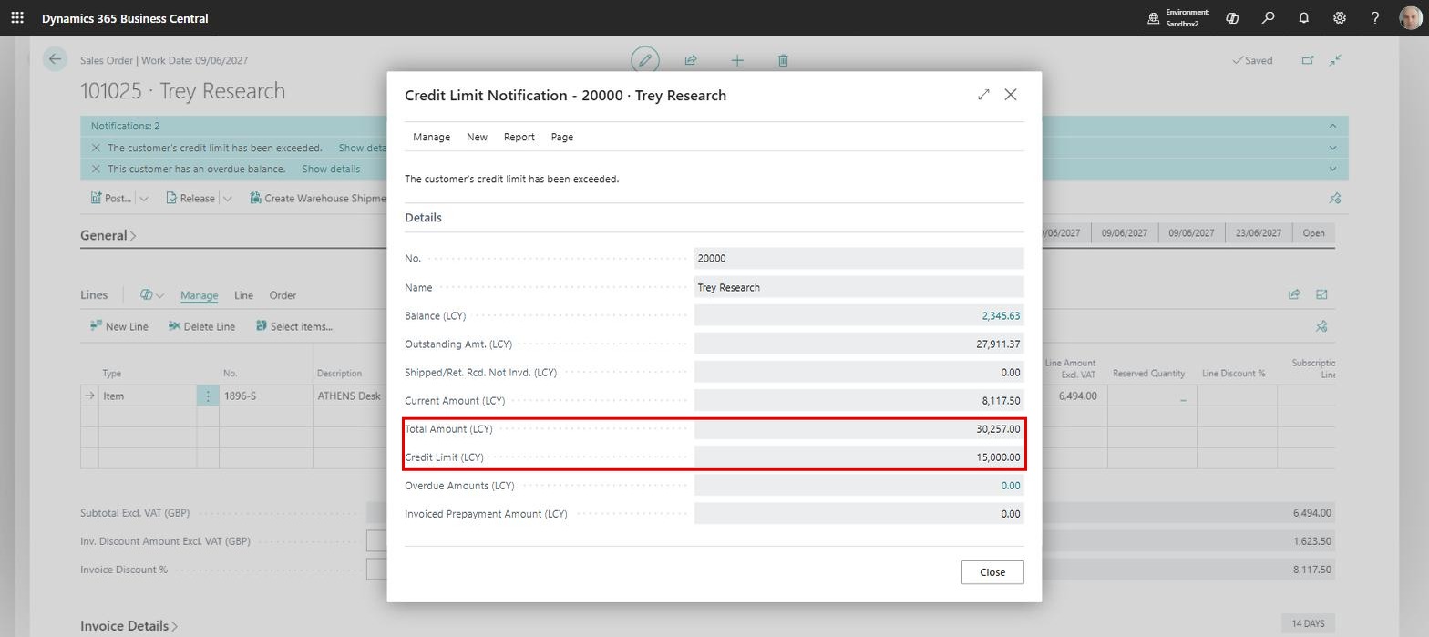Dismiss the overdue balance notification
The image size is (1429, 637).
96,169
